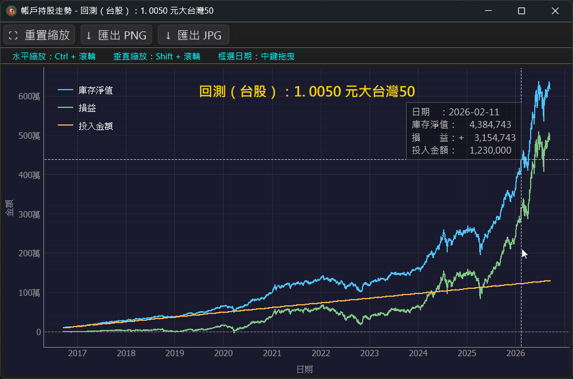Click the orange 投入金額 legend line swatch

pos(65,126)
